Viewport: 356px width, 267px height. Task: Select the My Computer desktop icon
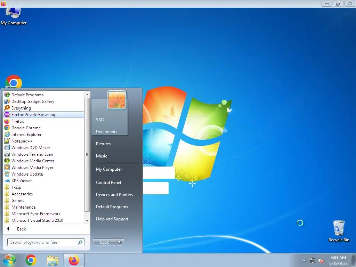(x=14, y=16)
